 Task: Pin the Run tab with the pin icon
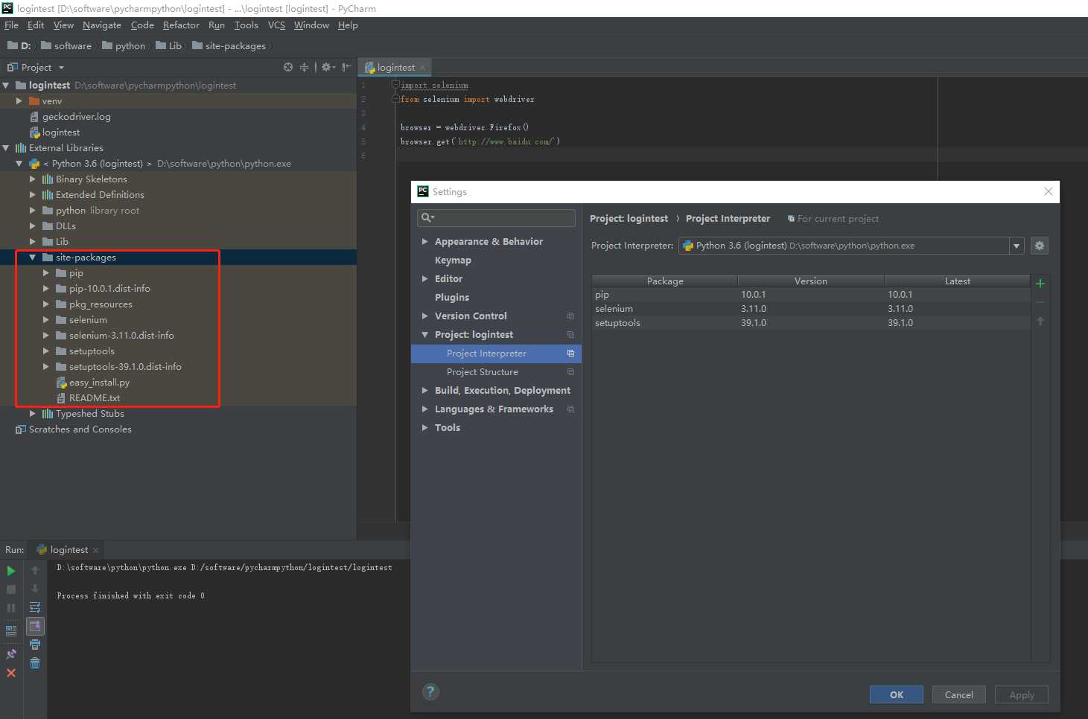11,654
